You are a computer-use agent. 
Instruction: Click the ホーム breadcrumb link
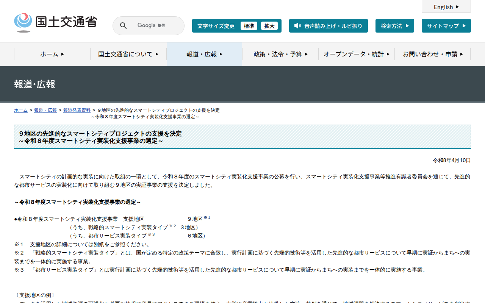pyautogui.click(x=21, y=110)
